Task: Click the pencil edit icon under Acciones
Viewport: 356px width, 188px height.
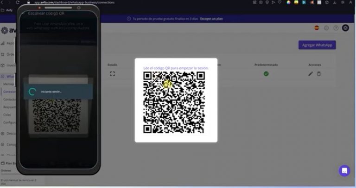Action: pos(311,74)
